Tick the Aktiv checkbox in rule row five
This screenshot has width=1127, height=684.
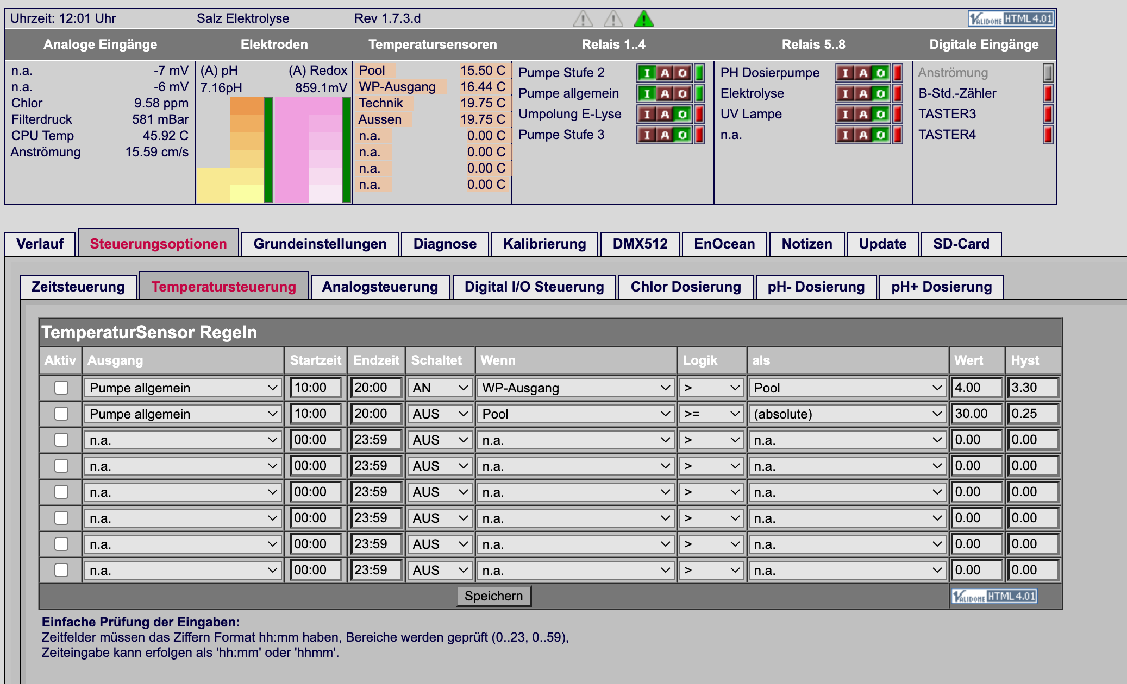(x=61, y=492)
